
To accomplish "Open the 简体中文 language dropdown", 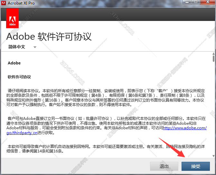I will click(x=22, y=47).
